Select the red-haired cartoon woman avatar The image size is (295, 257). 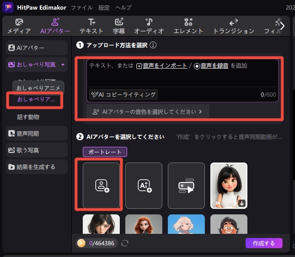144,224
